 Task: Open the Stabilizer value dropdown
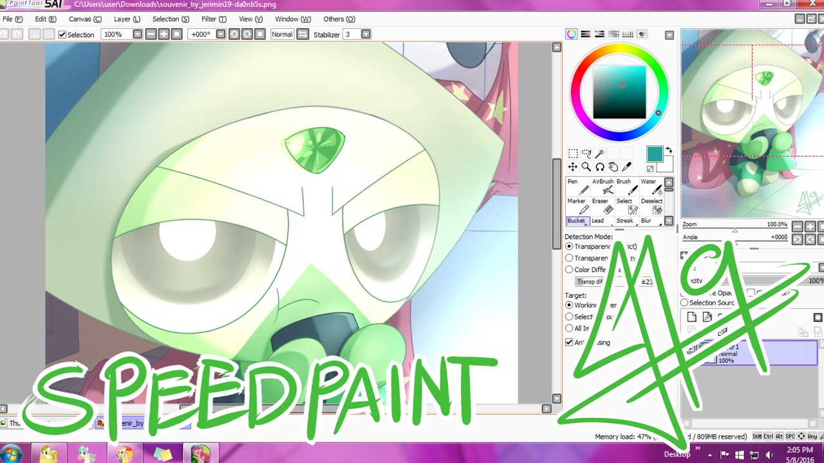pyautogui.click(x=366, y=34)
